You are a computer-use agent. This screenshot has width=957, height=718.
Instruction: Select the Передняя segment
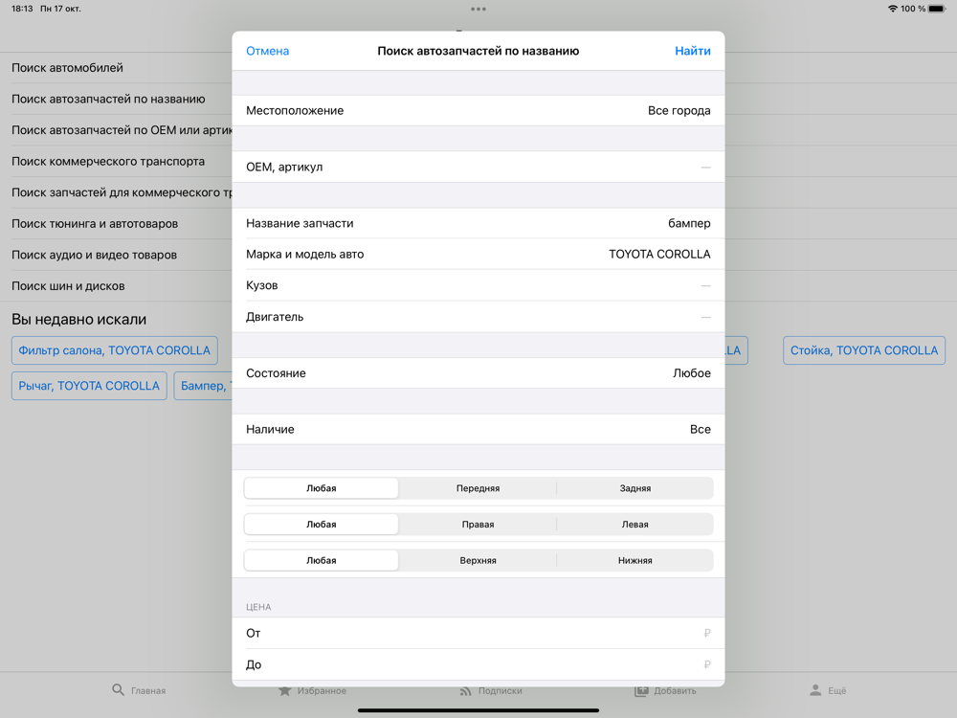coord(478,488)
